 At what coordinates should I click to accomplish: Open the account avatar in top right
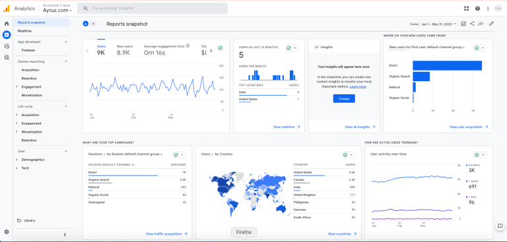pos(498,9)
